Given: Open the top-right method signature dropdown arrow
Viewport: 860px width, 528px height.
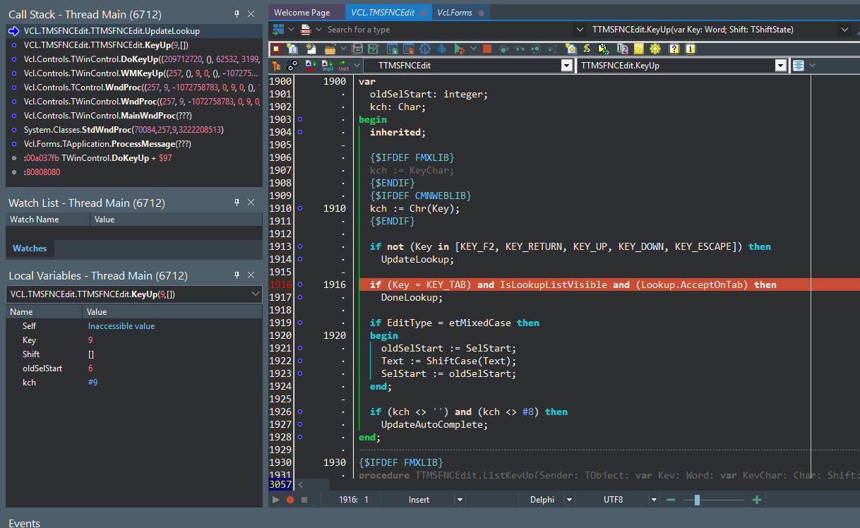Looking at the screenshot, I should click(x=844, y=30).
